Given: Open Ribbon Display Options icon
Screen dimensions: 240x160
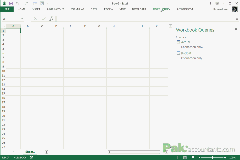Looking at the screenshot, I should click(217, 3).
